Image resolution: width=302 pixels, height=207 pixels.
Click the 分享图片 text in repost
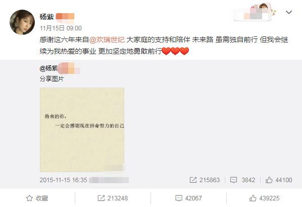point(52,79)
